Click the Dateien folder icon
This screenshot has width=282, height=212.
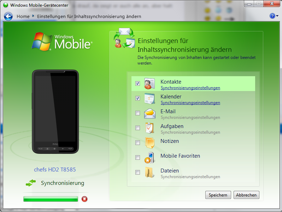[149, 172]
